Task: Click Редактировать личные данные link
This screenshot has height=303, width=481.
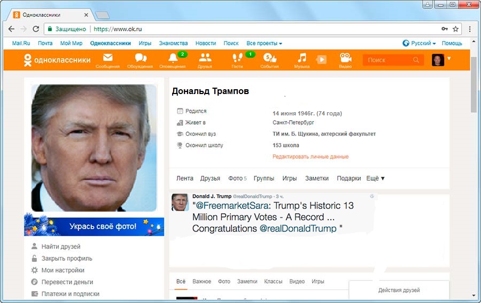Action: pyautogui.click(x=311, y=157)
